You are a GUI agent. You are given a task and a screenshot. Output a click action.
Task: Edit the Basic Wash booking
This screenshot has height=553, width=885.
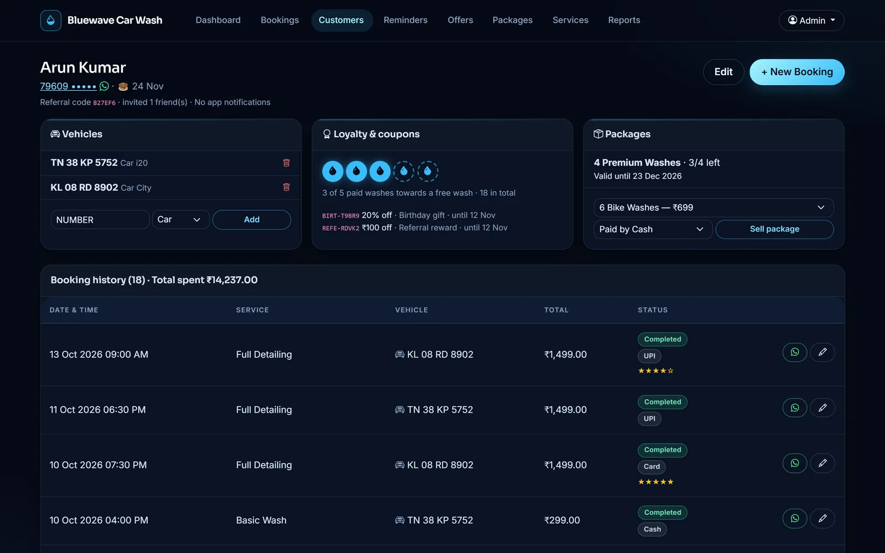pos(822,518)
